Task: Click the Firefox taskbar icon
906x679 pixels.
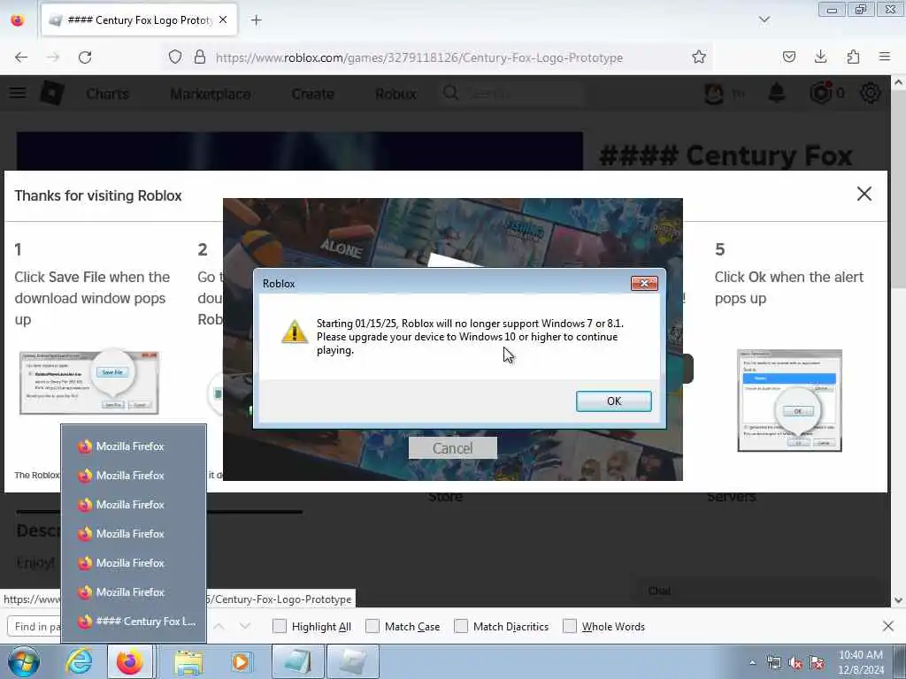Action: point(130,661)
